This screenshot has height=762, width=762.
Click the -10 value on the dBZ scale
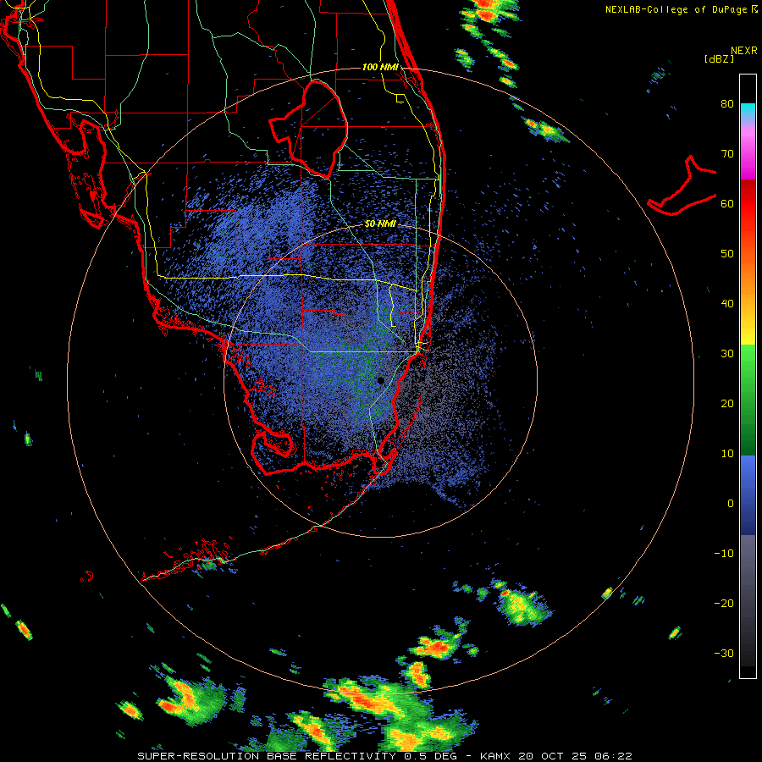tap(724, 553)
